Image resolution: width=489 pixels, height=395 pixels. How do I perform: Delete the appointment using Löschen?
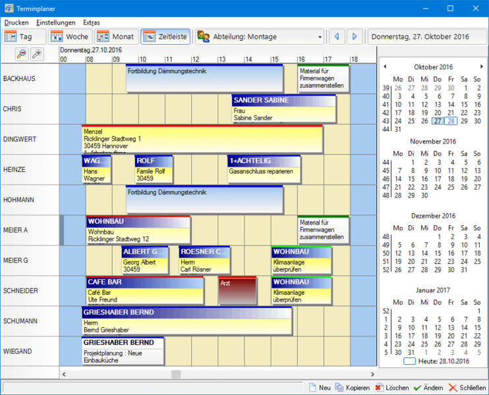click(x=393, y=388)
